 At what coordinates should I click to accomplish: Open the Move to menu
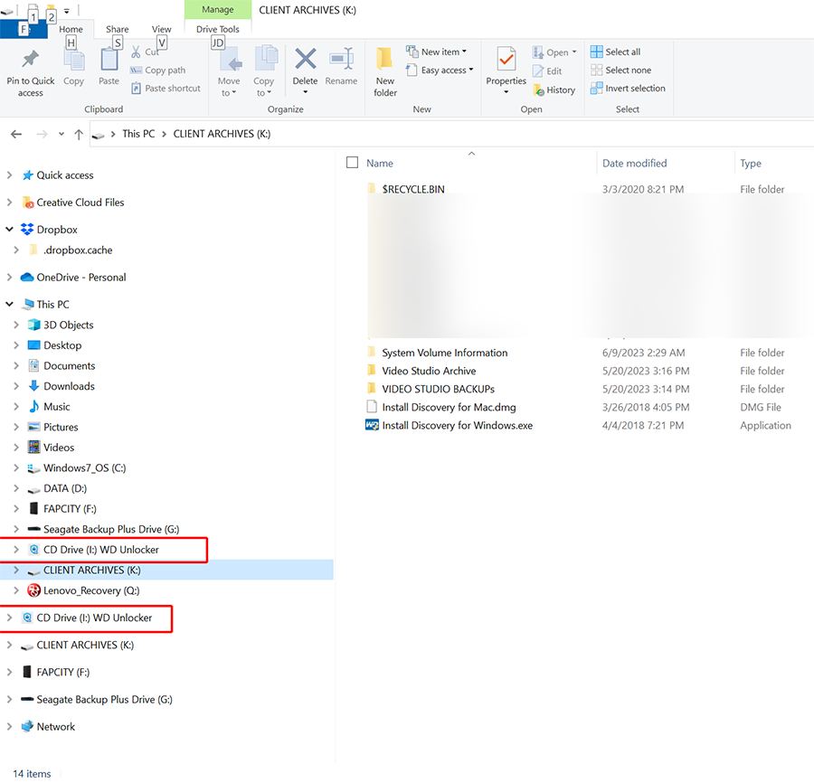[229, 72]
